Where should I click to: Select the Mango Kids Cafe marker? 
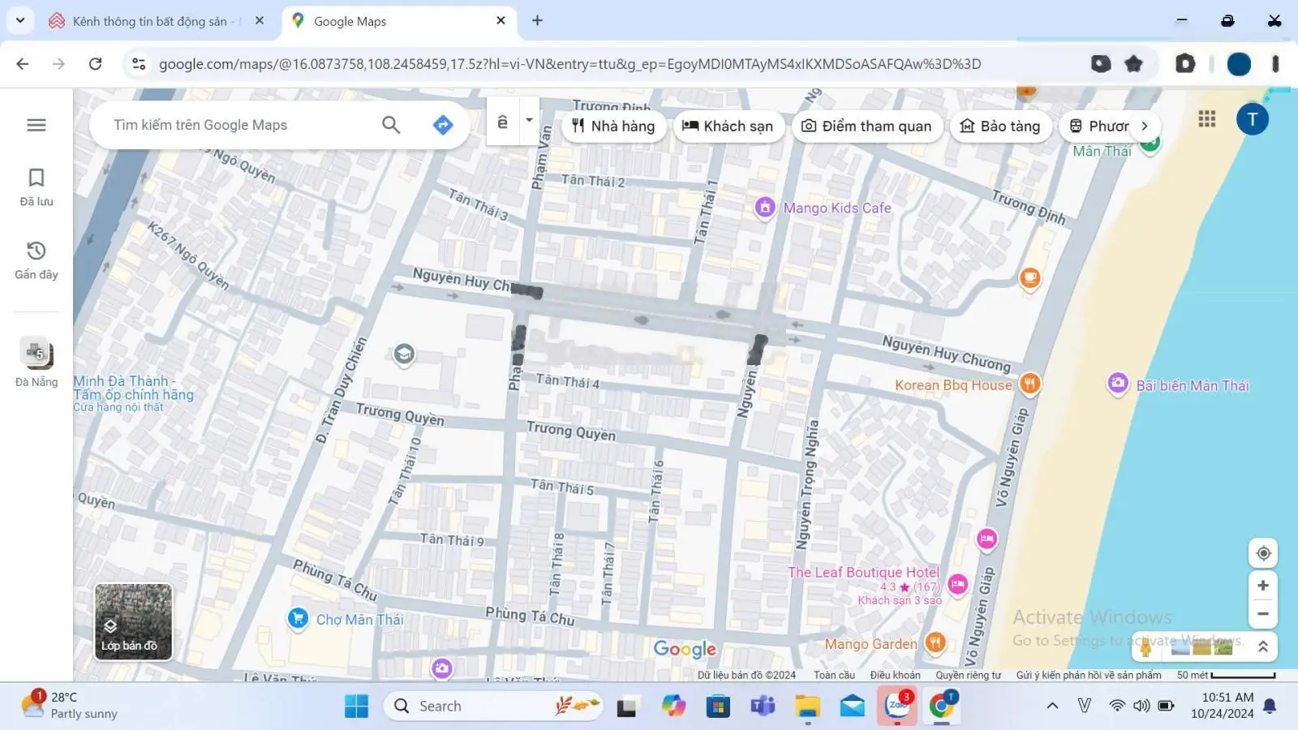click(x=765, y=208)
